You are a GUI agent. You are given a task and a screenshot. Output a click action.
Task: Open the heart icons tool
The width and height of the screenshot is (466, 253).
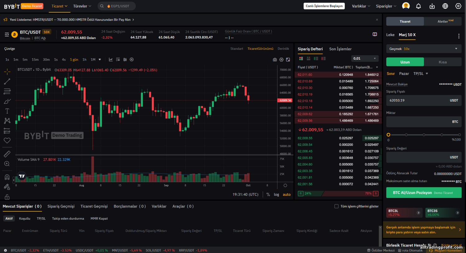[7, 141]
